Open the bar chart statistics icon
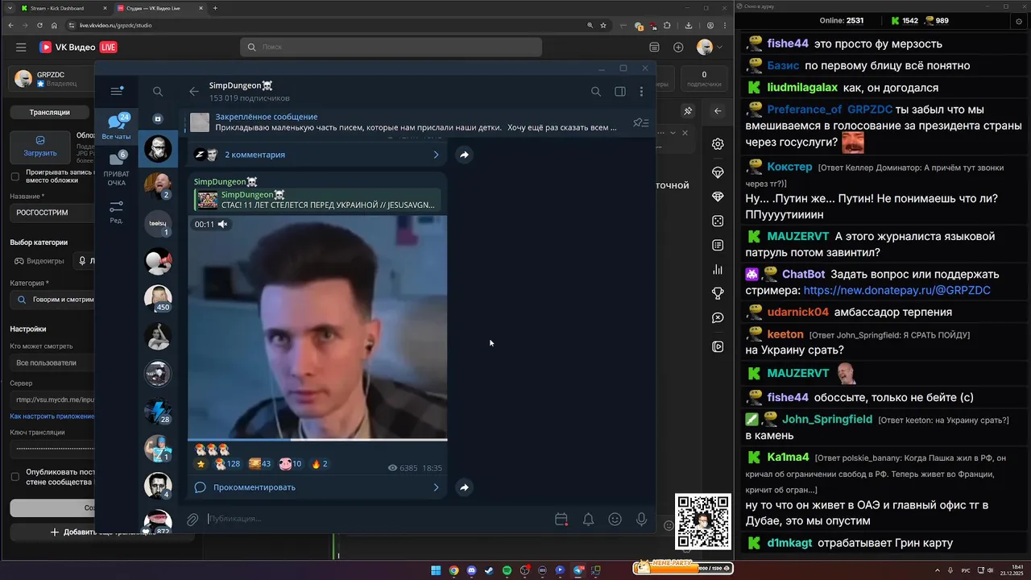 pyautogui.click(x=718, y=269)
